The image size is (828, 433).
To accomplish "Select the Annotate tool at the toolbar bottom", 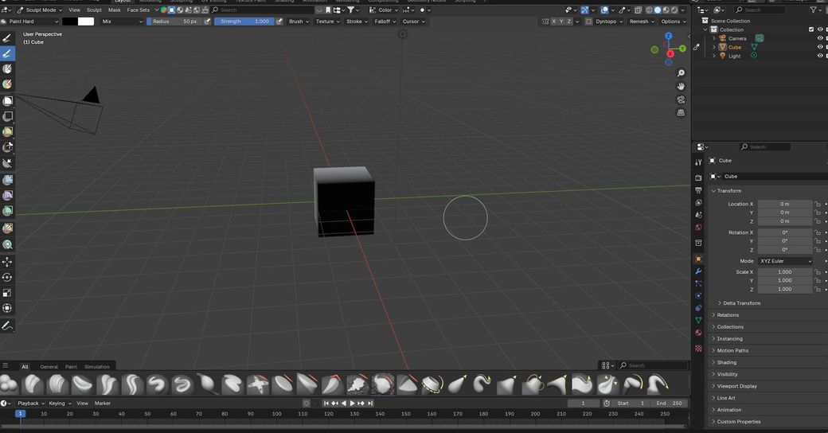I will point(7,326).
